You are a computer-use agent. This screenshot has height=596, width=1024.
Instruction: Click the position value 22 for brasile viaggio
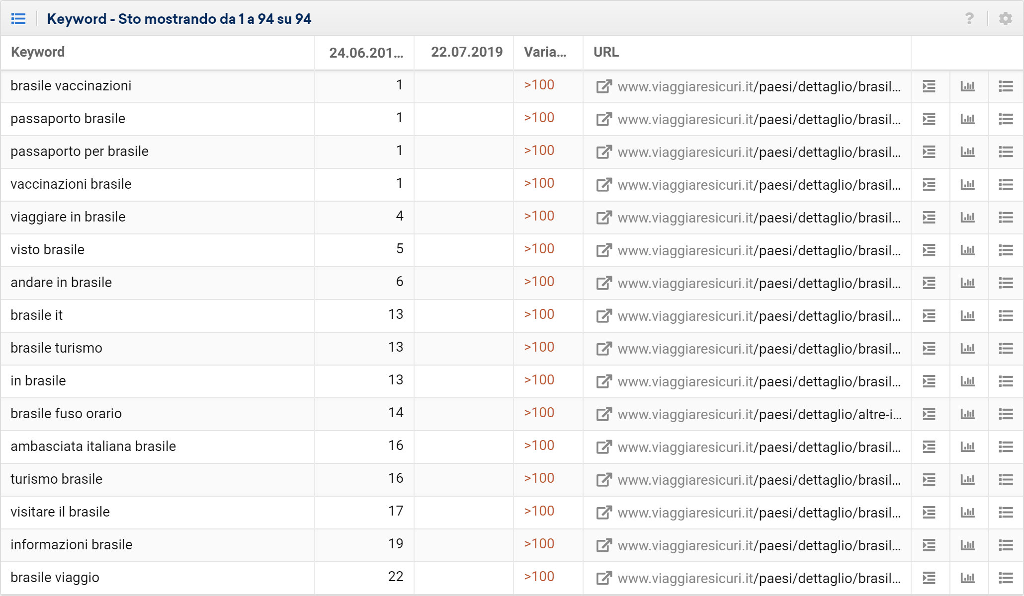[396, 577]
